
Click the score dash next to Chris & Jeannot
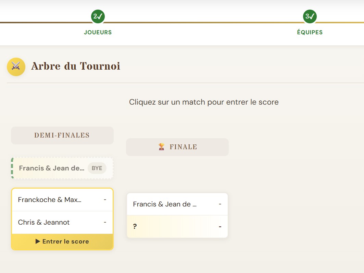coord(105,222)
